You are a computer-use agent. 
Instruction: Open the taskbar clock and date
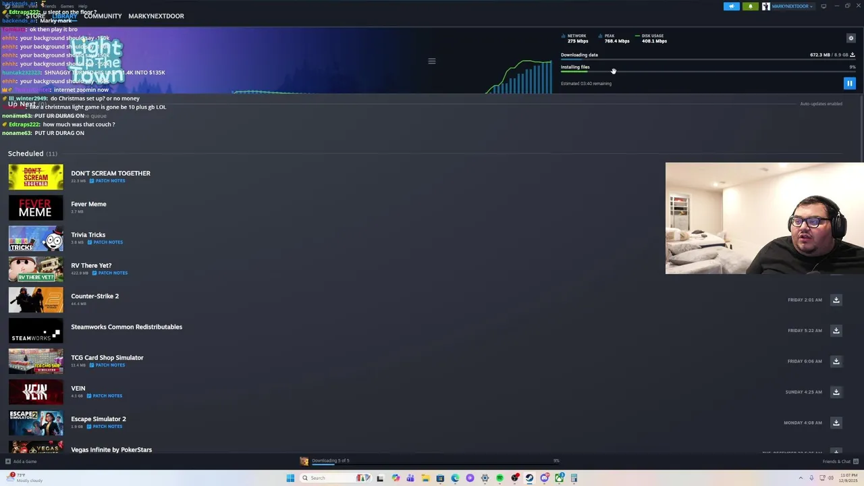tap(847, 478)
